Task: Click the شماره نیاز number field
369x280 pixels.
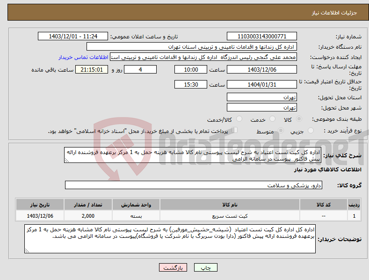Action: tap(262, 37)
